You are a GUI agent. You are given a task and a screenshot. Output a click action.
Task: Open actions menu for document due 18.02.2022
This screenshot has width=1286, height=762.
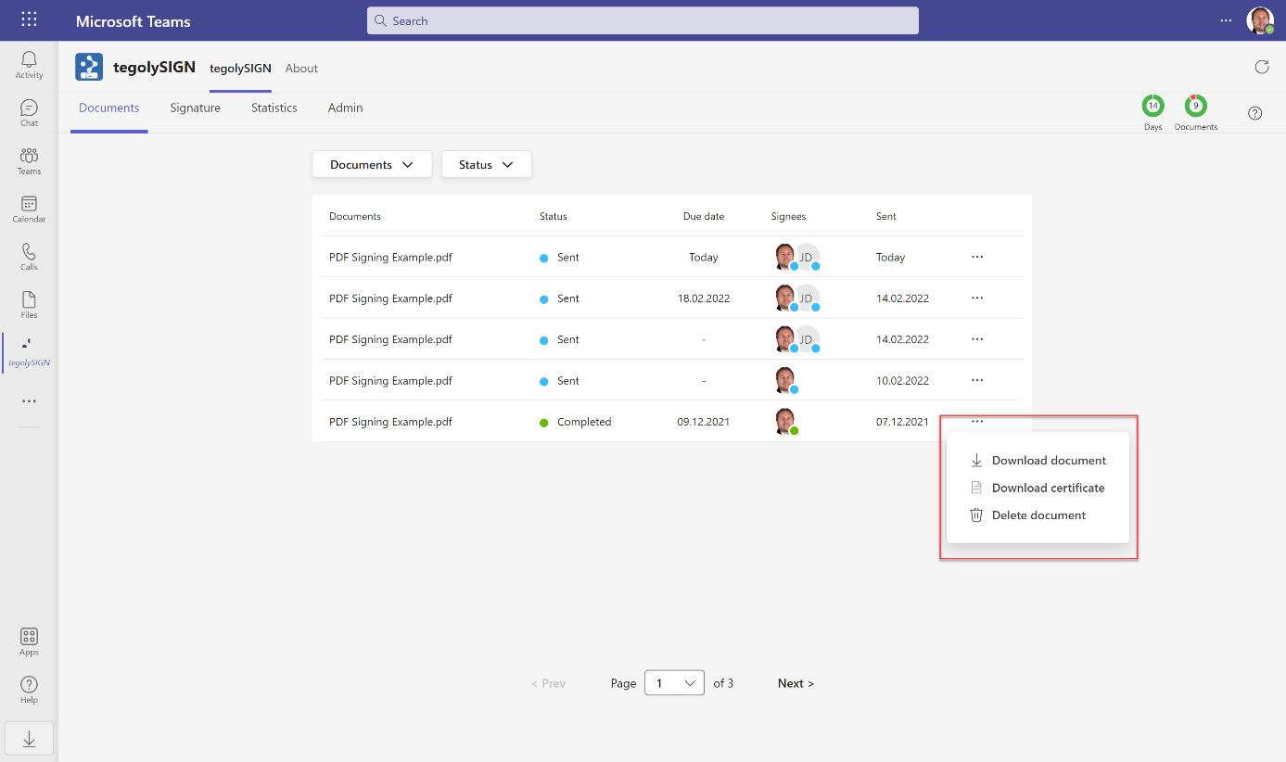click(976, 298)
